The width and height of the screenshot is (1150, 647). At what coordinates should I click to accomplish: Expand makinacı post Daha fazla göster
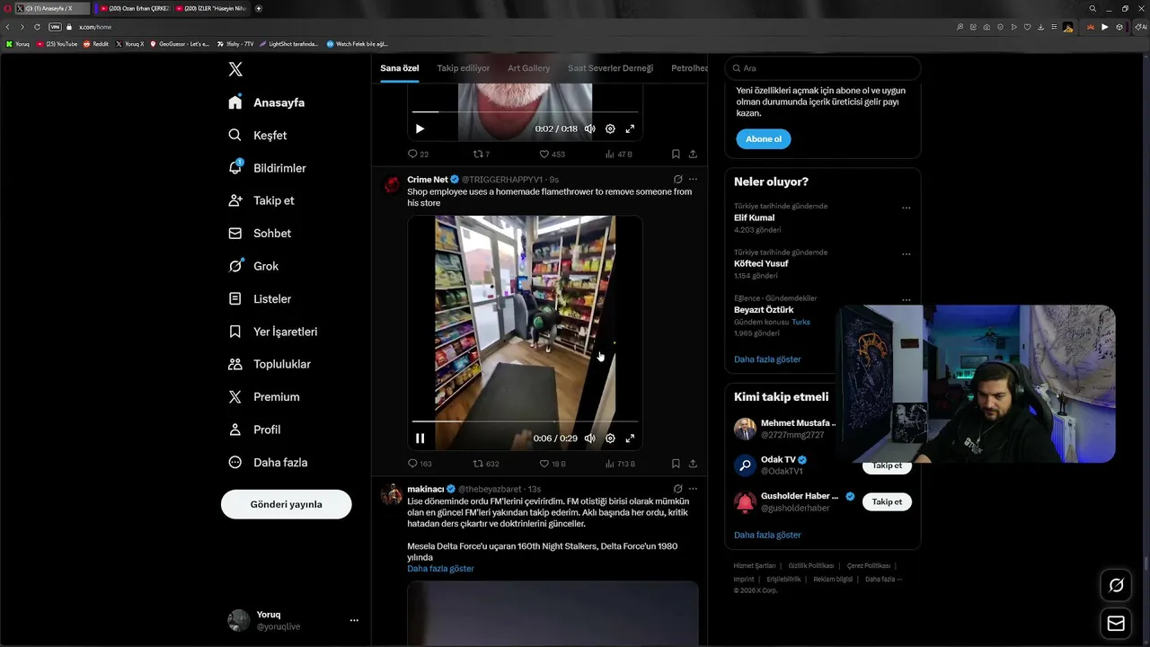[440, 569]
